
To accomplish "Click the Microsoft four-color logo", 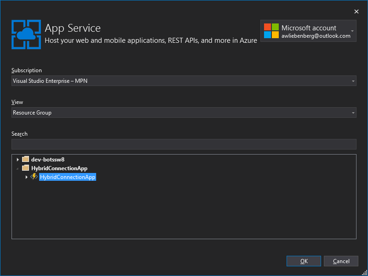I will click(x=271, y=31).
